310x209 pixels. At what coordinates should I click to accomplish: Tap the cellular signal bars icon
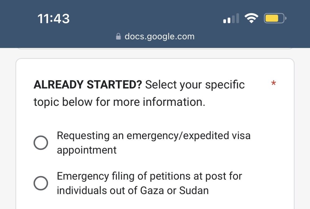pyautogui.click(x=231, y=19)
